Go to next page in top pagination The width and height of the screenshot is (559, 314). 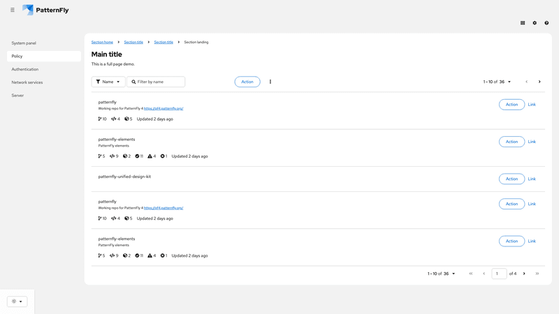click(x=539, y=82)
